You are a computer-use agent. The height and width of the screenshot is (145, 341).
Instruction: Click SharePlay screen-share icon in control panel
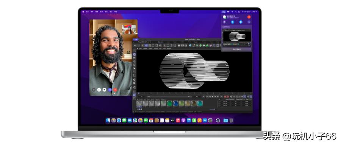pos(249,22)
